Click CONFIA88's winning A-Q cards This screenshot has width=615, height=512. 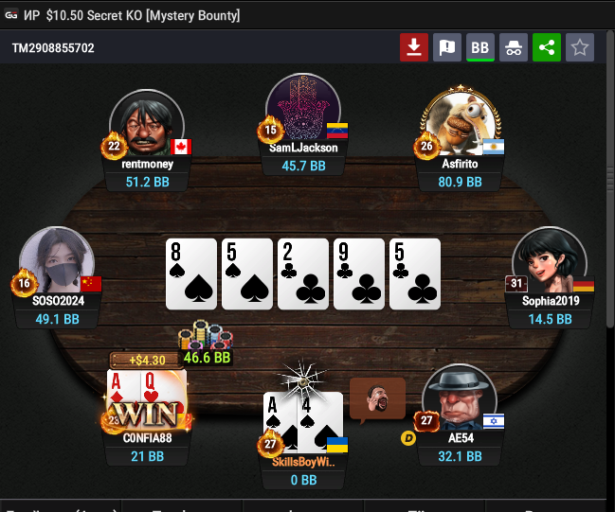[x=147, y=399]
